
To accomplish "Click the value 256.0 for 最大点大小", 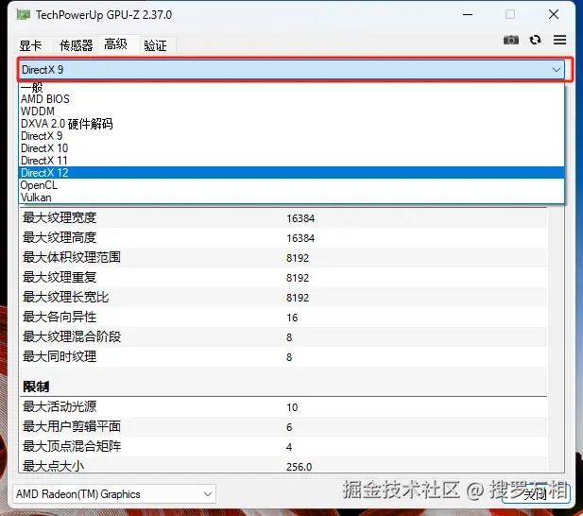I will (x=299, y=467).
